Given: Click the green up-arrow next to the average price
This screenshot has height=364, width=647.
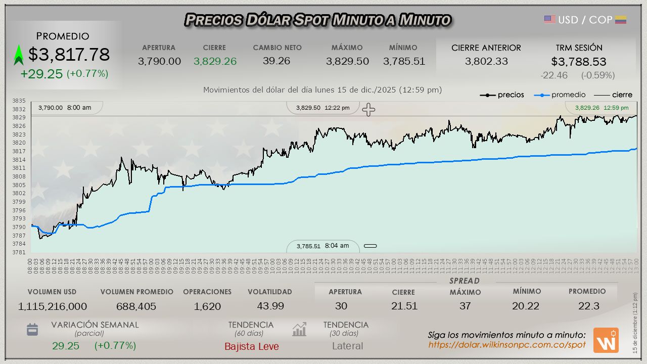Looking at the screenshot, I should 19,55.
